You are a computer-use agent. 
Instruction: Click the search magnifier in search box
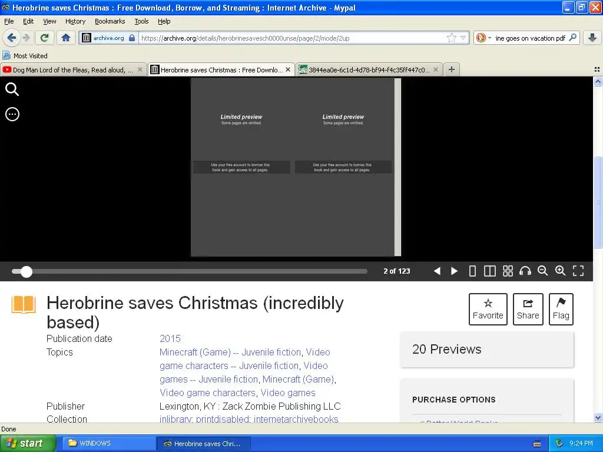click(572, 38)
